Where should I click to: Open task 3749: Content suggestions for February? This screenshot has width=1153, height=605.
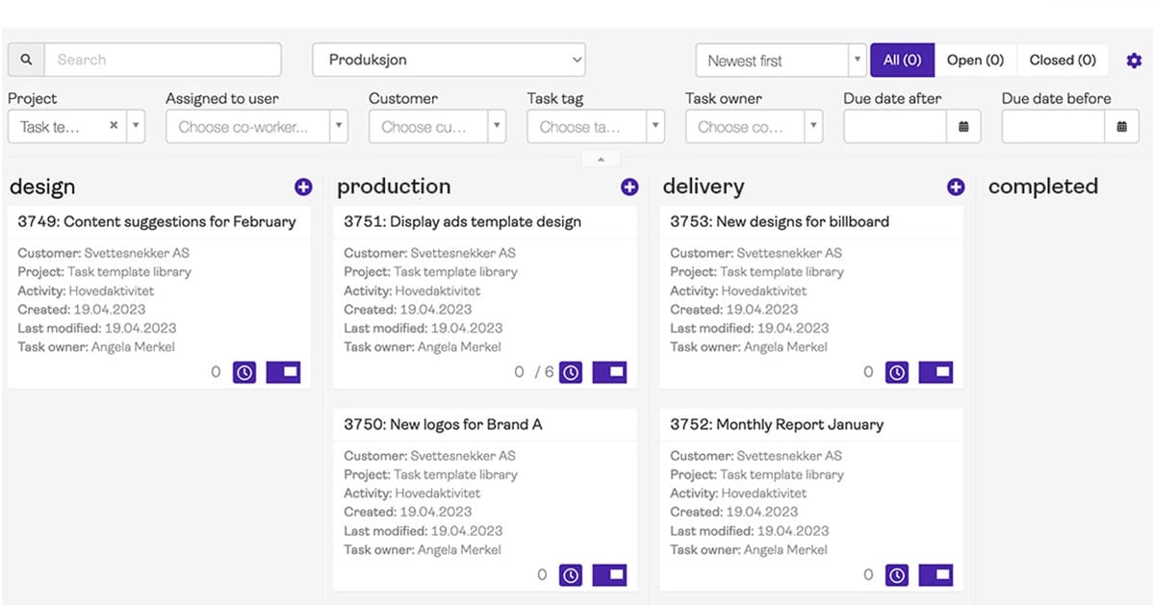point(157,221)
